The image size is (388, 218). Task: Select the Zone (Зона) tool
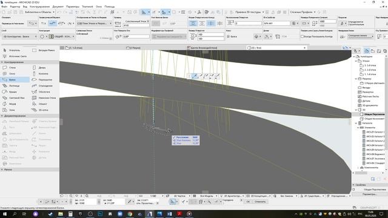click(9, 110)
